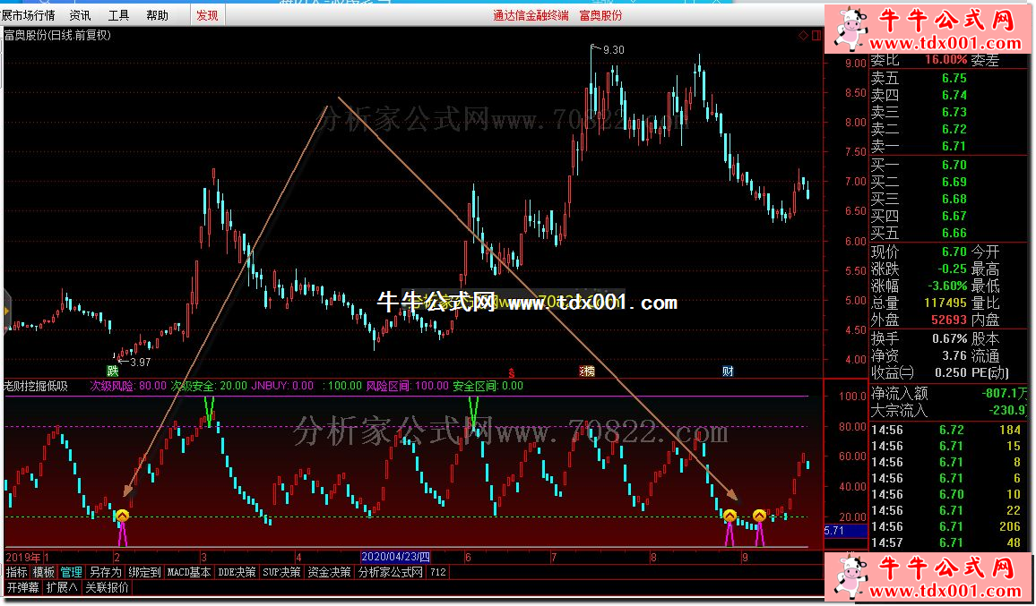Click the left-edge panel expand handle

(x=7, y=310)
